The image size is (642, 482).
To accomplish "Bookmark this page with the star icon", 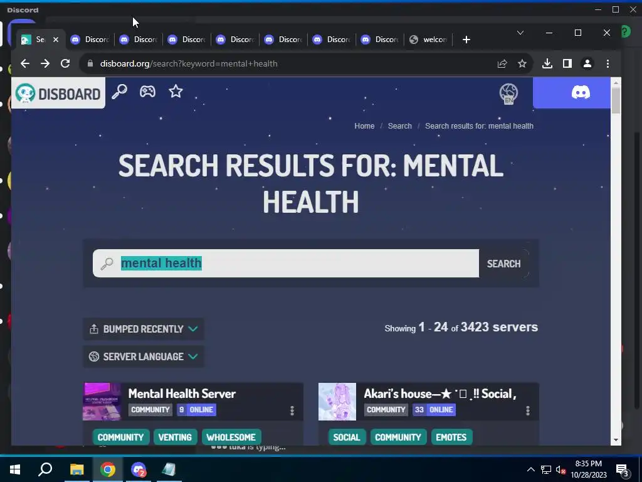I will (x=522, y=63).
